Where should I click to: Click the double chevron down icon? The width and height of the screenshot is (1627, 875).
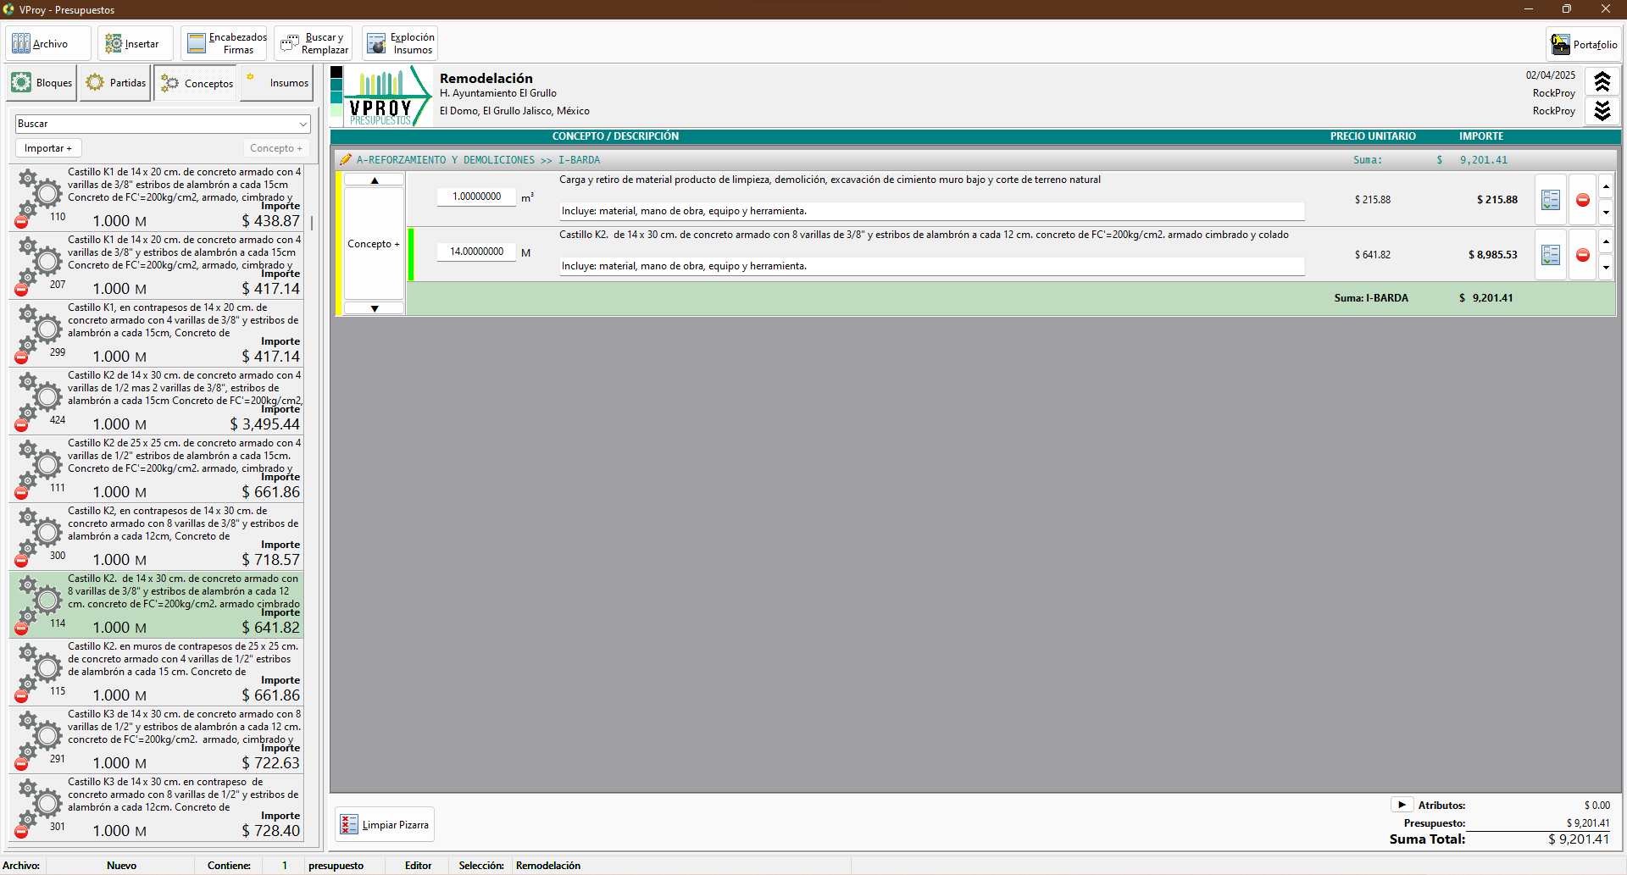point(1602,111)
